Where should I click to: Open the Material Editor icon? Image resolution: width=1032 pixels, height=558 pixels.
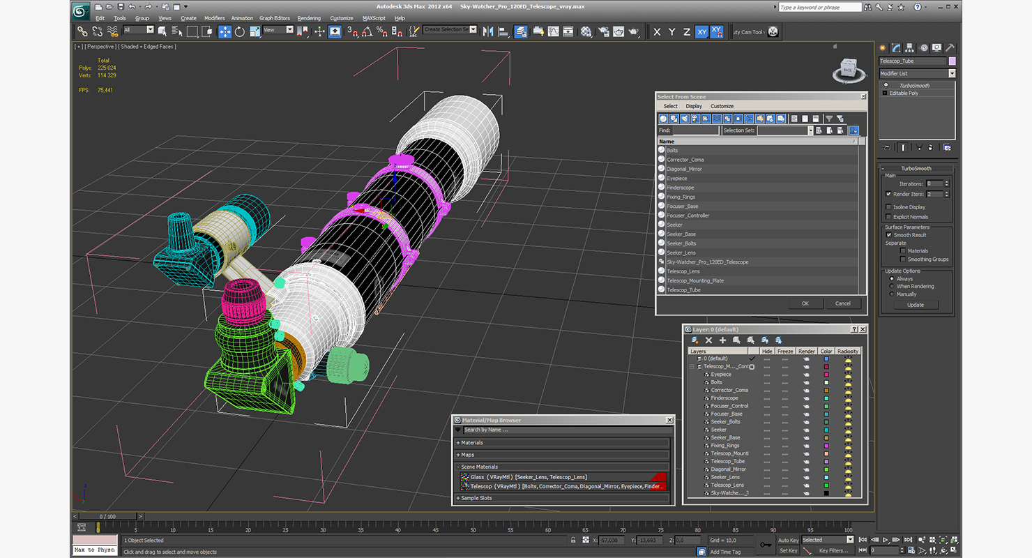tap(586, 31)
